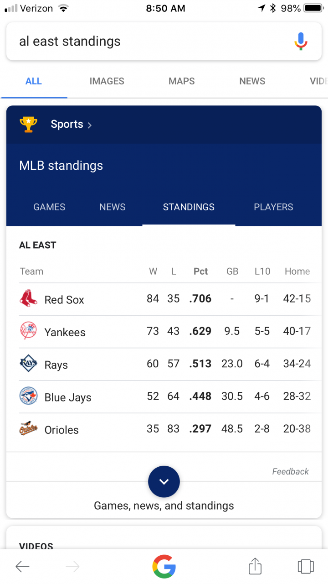The image size is (328, 584).
Task: Tap the gold trophy Sports icon
Action: pos(28,125)
